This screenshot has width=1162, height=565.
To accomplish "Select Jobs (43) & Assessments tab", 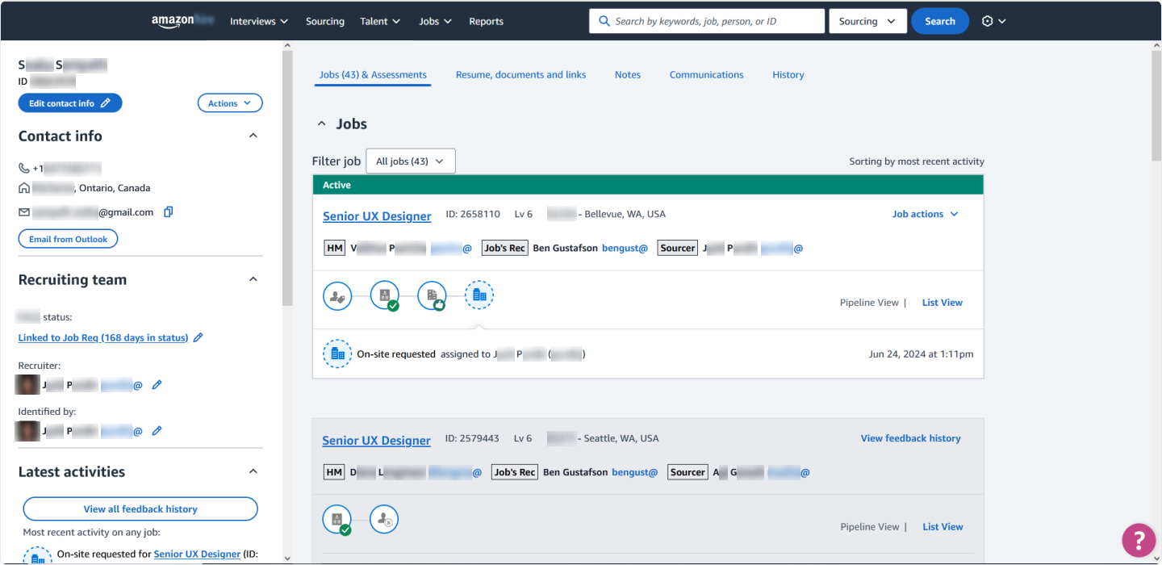I will click(x=373, y=75).
